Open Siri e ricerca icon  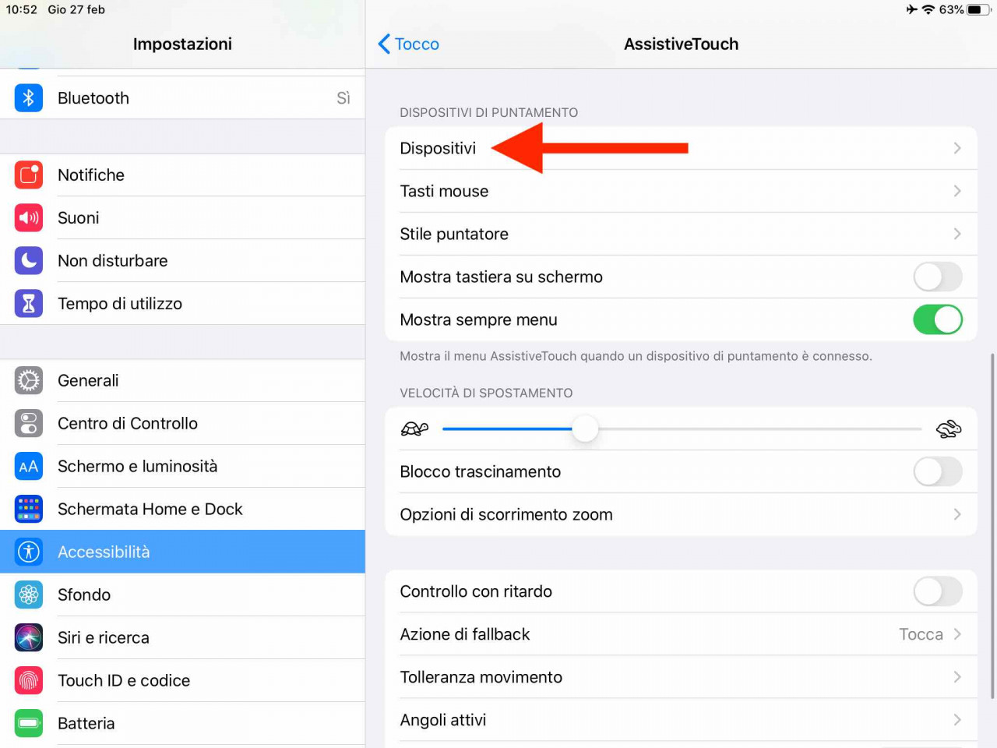(x=29, y=638)
